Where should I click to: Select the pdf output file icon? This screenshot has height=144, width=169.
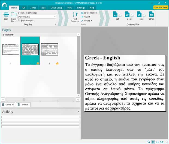point(115,14)
